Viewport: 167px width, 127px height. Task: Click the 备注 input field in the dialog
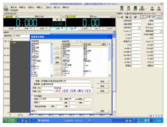[64, 111]
